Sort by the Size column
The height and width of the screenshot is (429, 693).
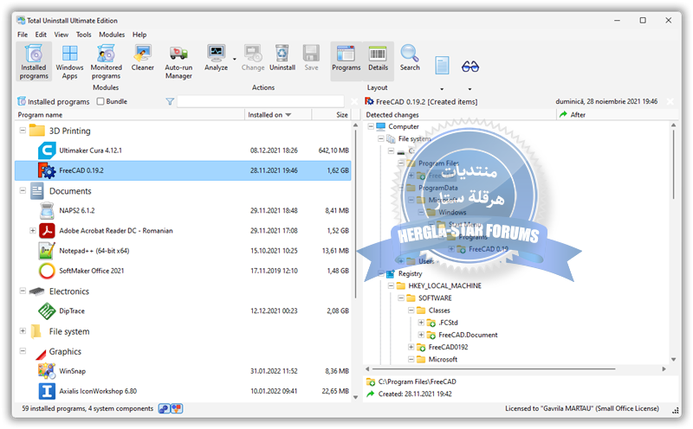[332, 115]
